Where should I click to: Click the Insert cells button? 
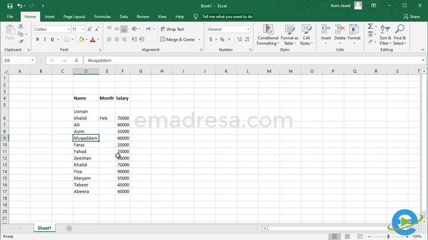coord(326,35)
